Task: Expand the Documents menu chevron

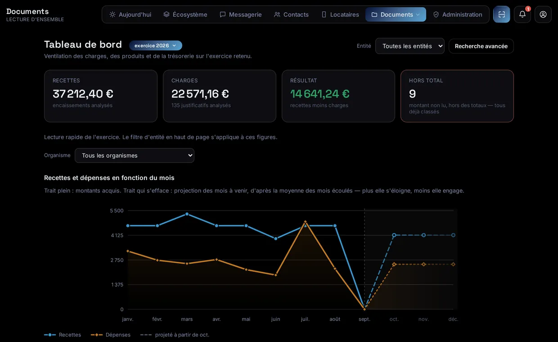Action: (418, 14)
